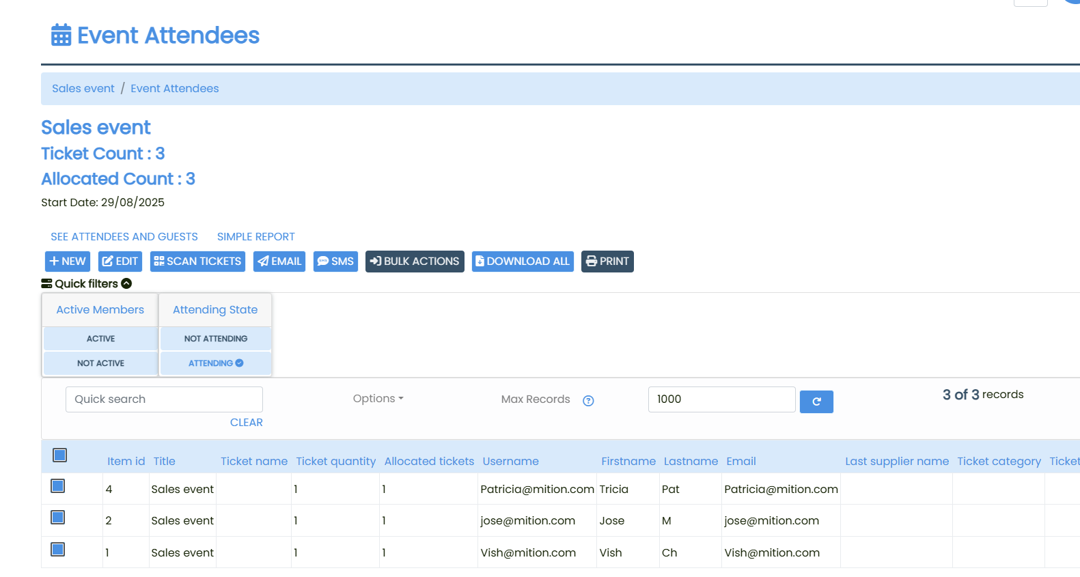Click DOWNLOAD ALL
Image resolution: width=1080 pixels, height=577 pixels.
[523, 262]
